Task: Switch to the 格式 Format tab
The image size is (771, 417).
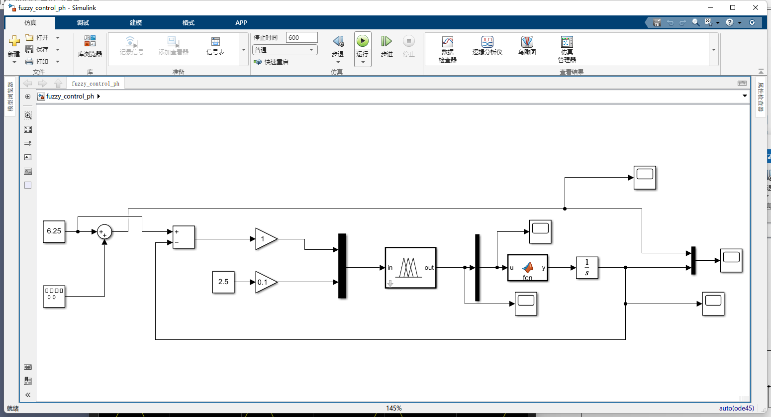Action: pyautogui.click(x=189, y=22)
